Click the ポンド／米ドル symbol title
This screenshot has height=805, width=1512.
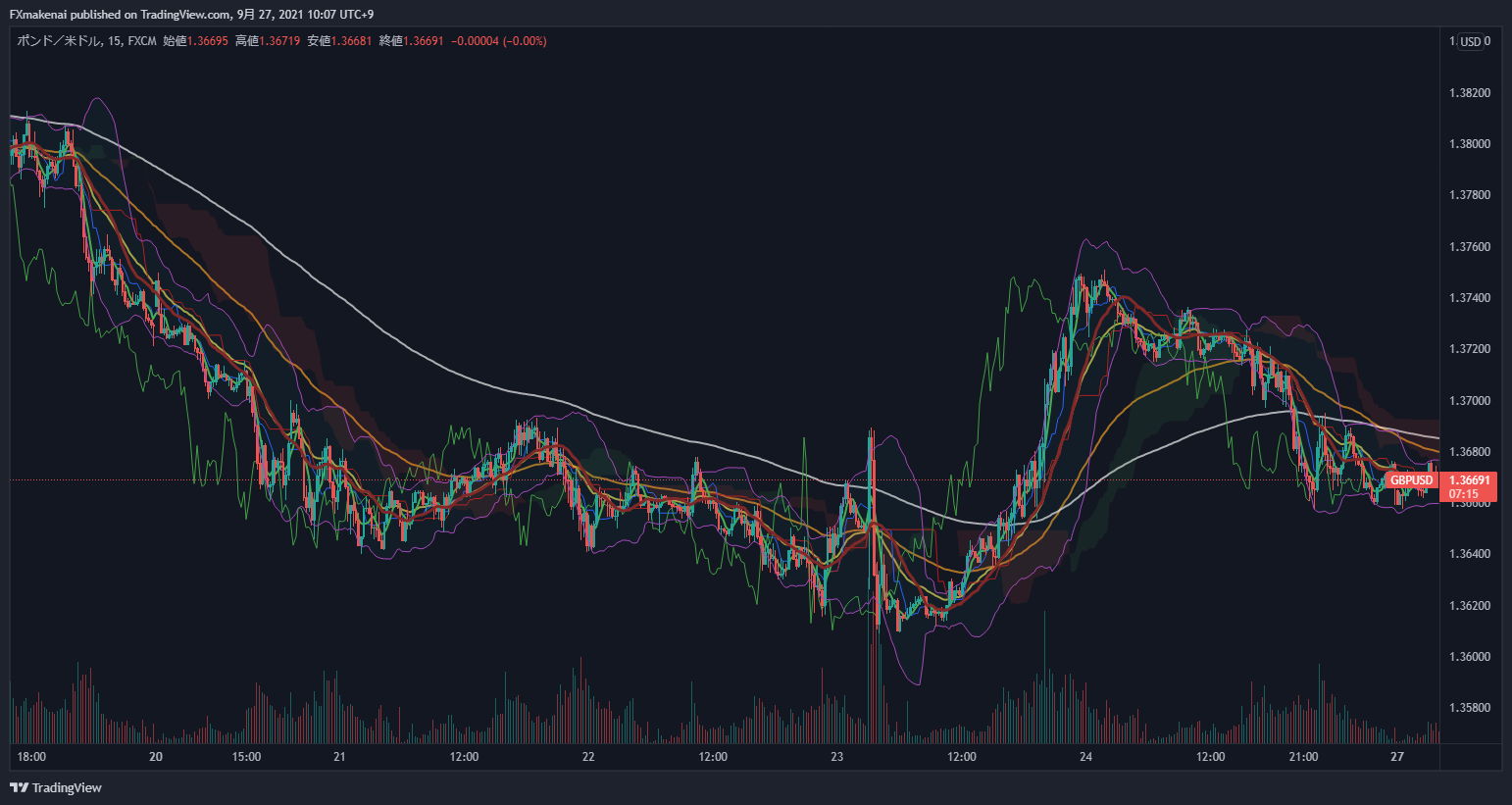(x=60, y=41)
